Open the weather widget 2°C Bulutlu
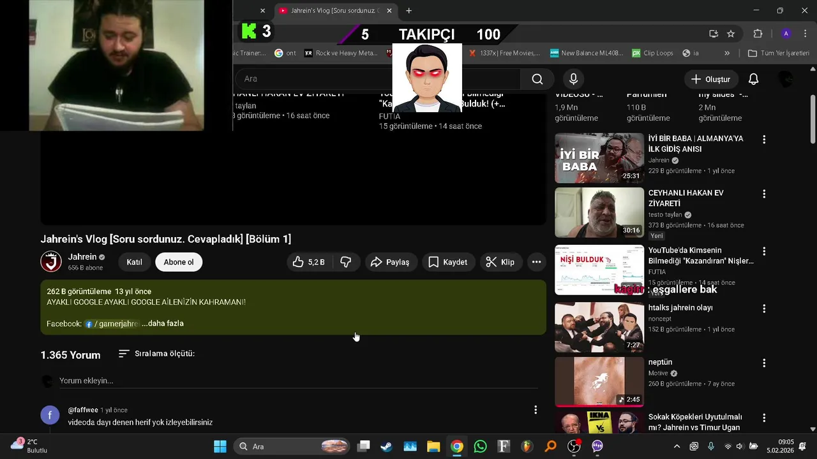This screenshot has width=817, height=459. tap(29, 446)
